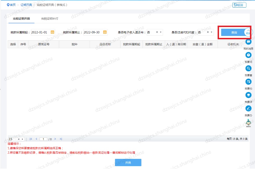This screenshot has width=255, height=170.
Task: Click the 税种 column header
Action: tap(74, 44)
